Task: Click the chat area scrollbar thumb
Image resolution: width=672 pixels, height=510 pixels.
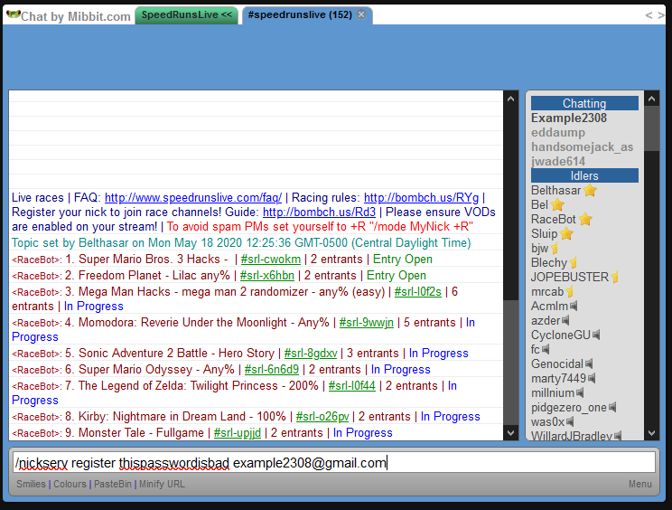Action: point(510,363)
